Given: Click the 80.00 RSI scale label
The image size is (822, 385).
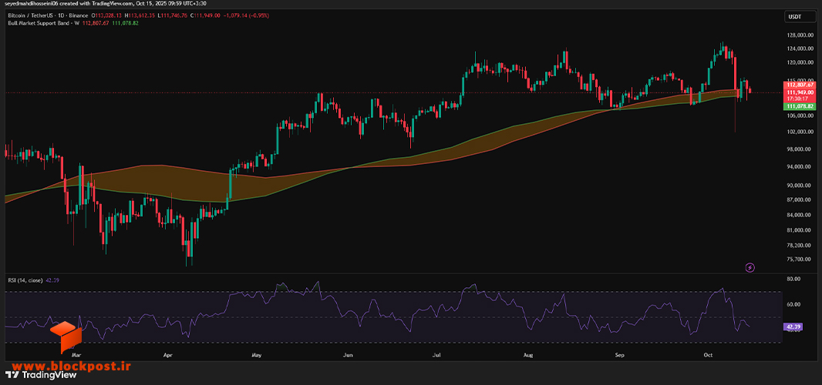Looking at the screenshot, I should point(792,280).
